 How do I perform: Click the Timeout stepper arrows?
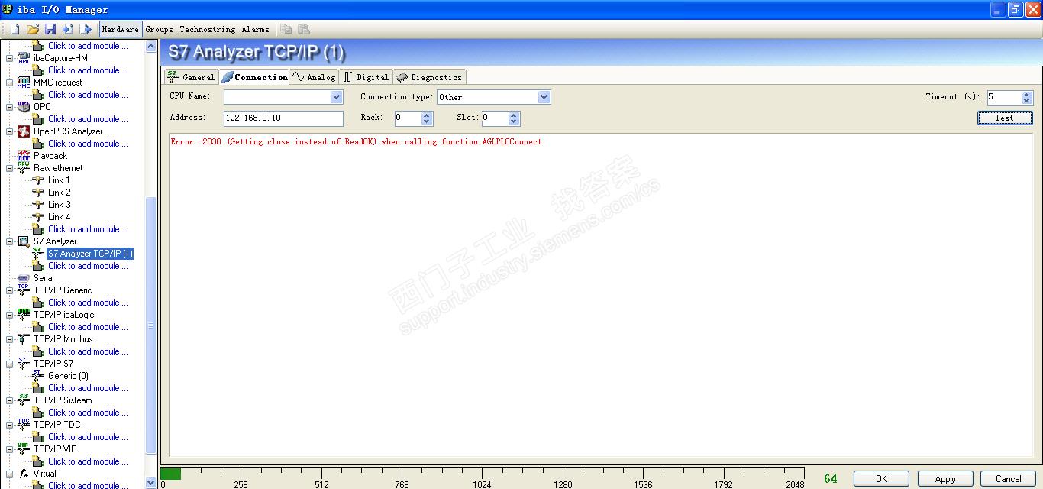(x=1027, y=98)
